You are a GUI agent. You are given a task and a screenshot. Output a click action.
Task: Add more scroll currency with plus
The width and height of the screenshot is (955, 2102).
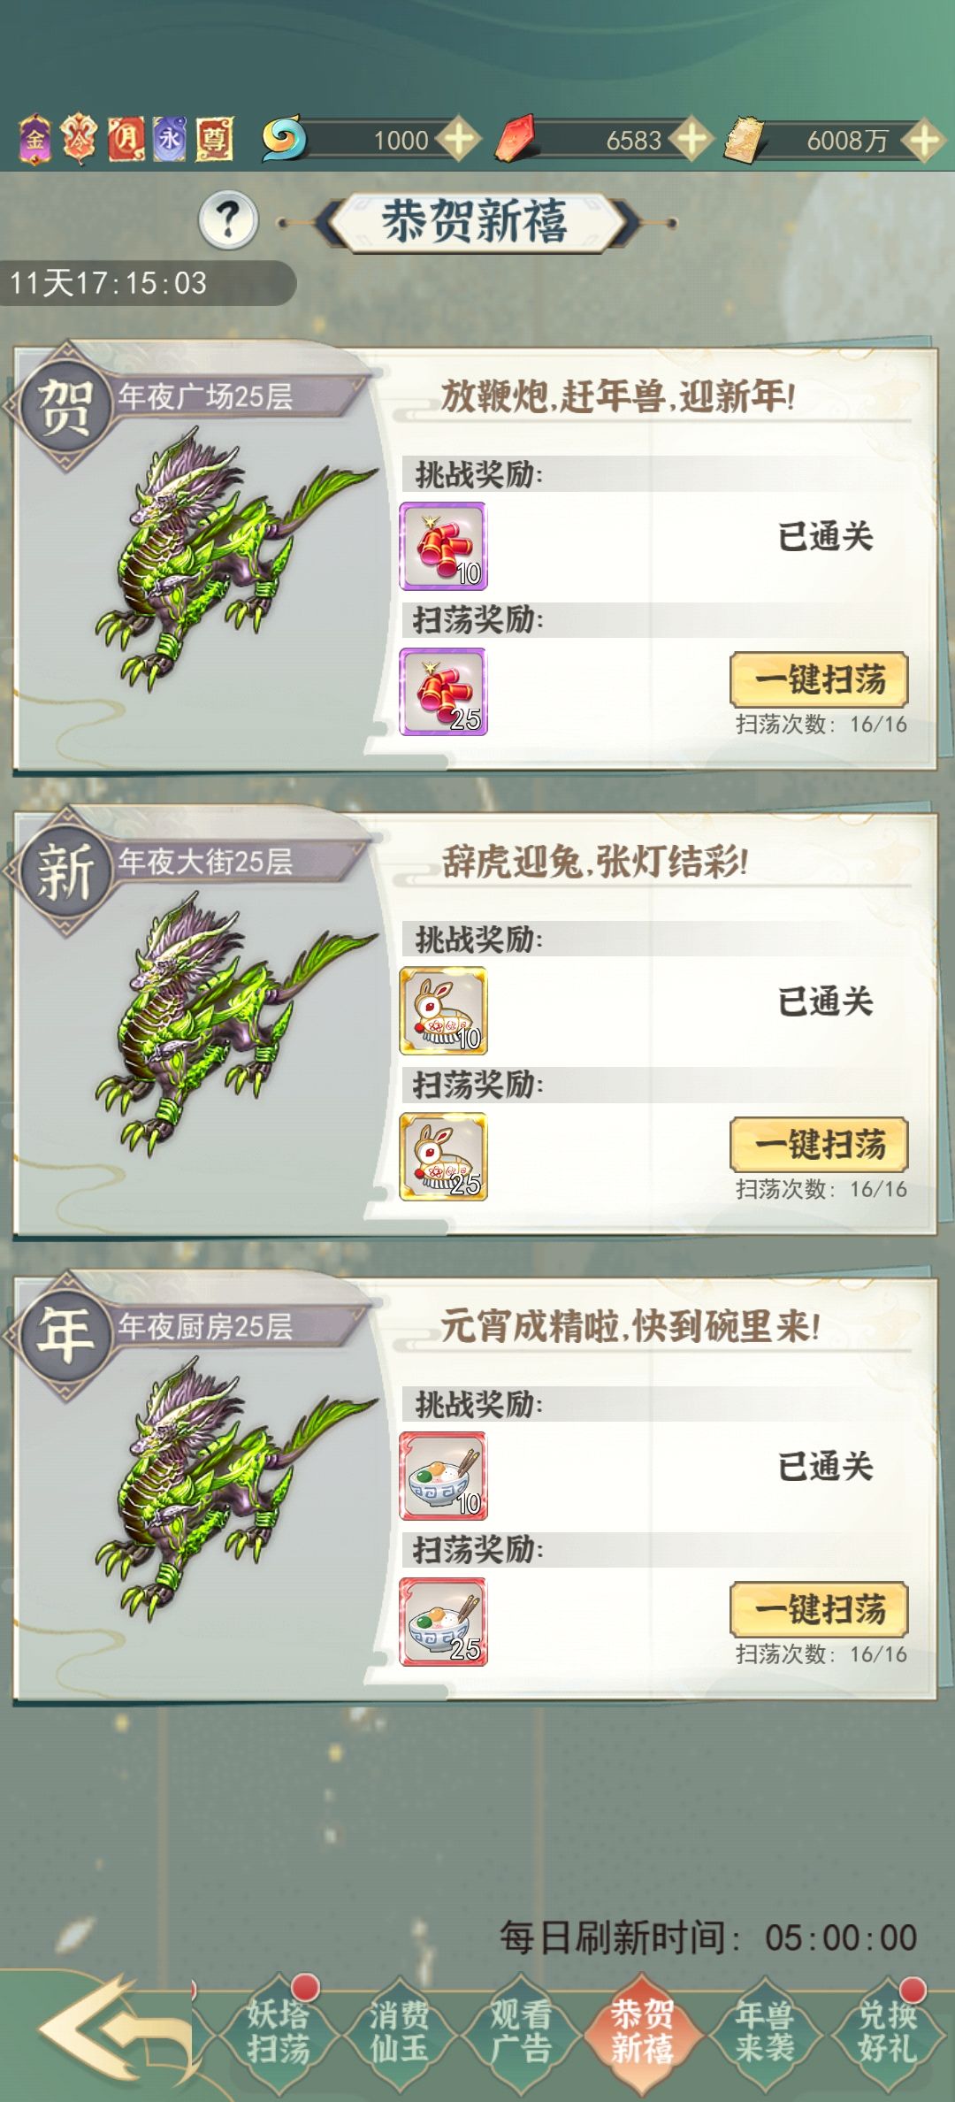tap(924, 139)
